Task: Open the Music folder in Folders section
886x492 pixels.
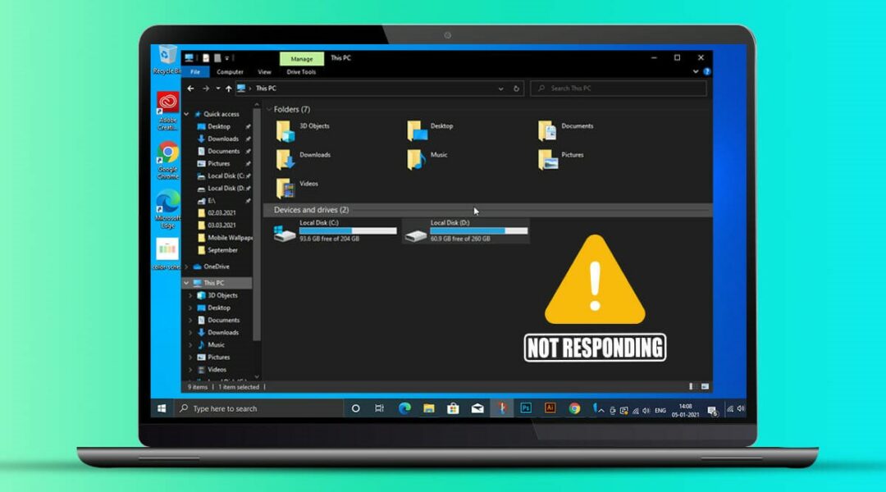Action: [417, 160]
